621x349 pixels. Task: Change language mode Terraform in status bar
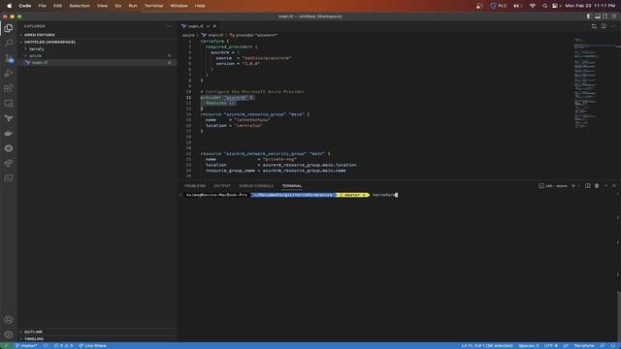584,345
